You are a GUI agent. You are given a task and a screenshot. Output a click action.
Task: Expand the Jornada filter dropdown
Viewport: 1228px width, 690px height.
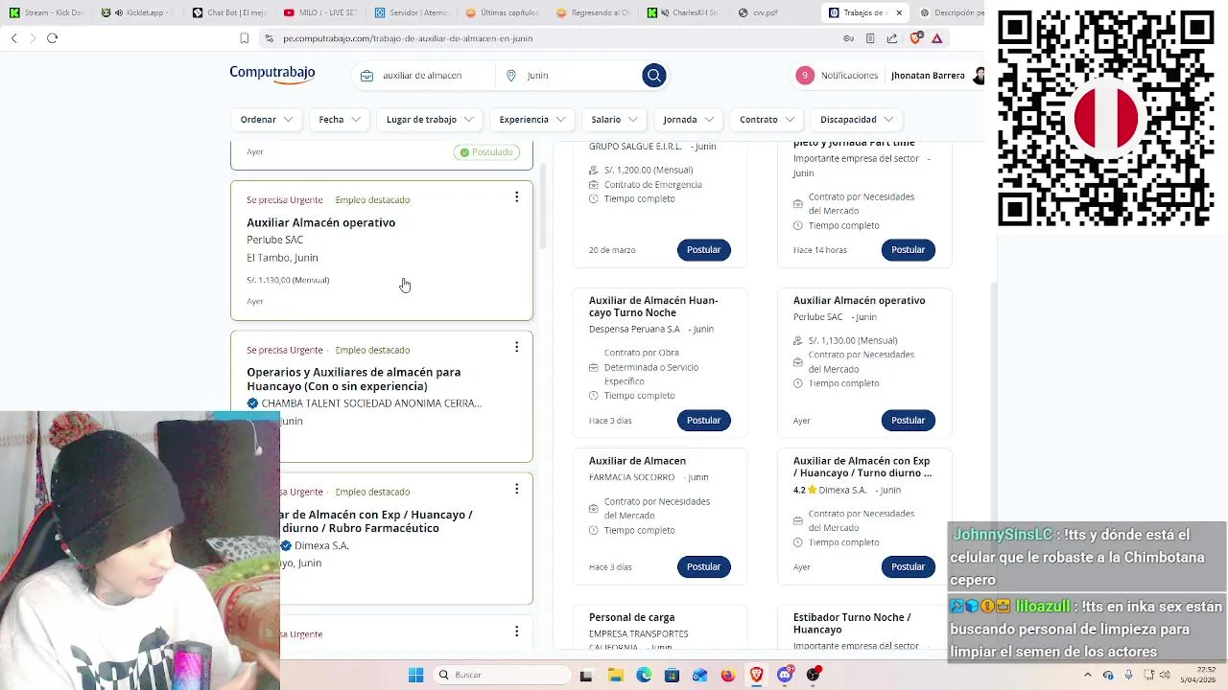tap(689, 119)
